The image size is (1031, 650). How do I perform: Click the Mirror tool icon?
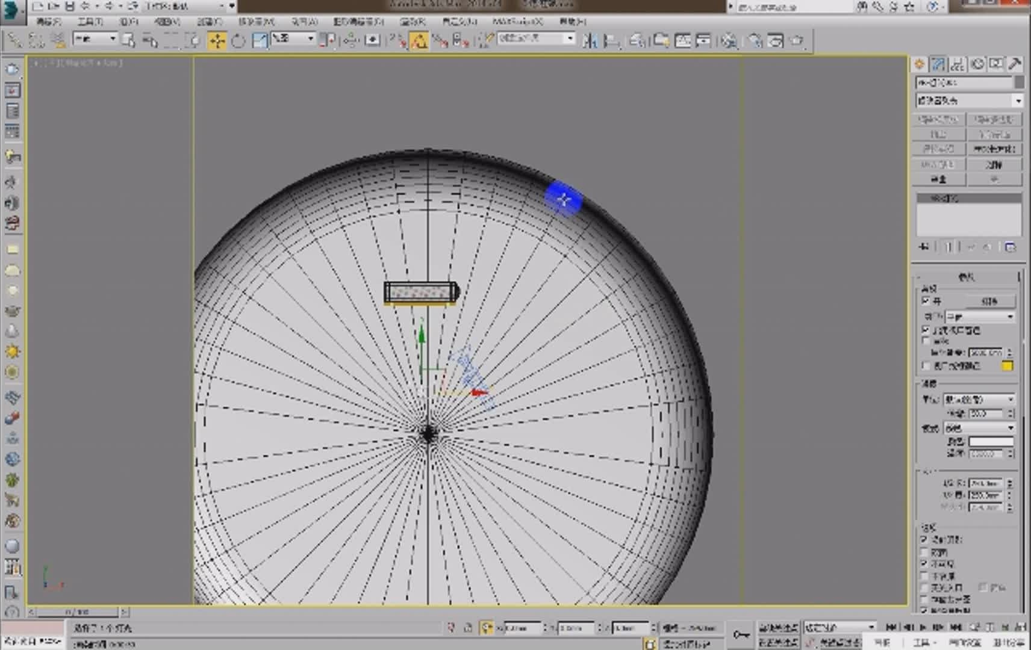click(x=590, y=40)
